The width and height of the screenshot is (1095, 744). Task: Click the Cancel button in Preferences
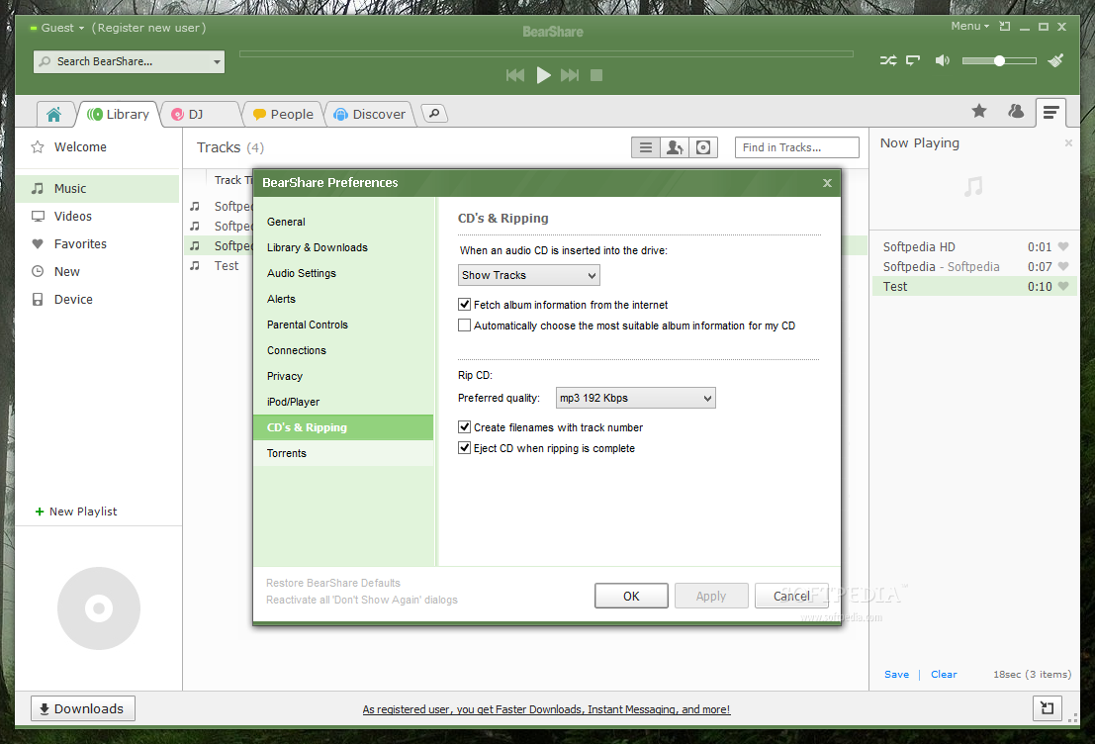(x=791, y=596)
